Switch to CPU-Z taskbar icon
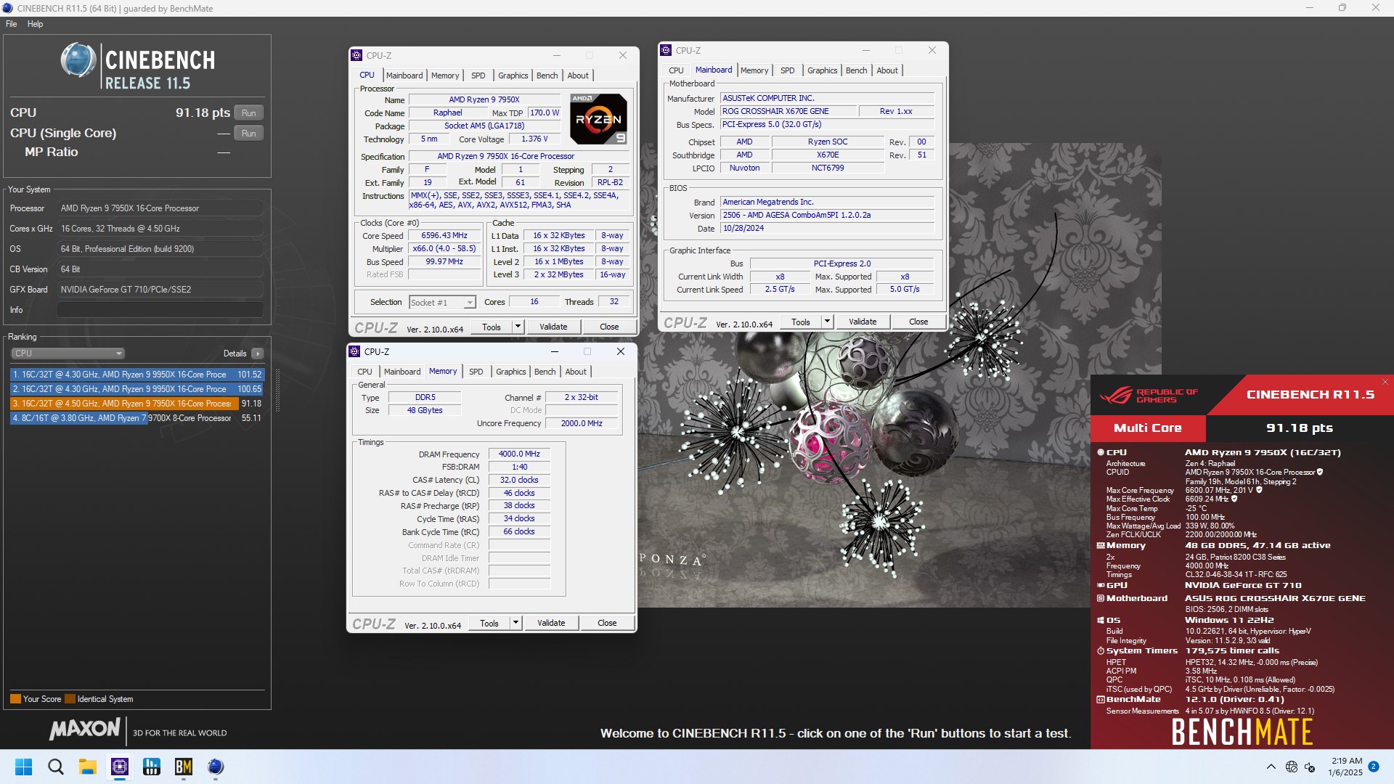1394x784 pixels. pos(120,767)
